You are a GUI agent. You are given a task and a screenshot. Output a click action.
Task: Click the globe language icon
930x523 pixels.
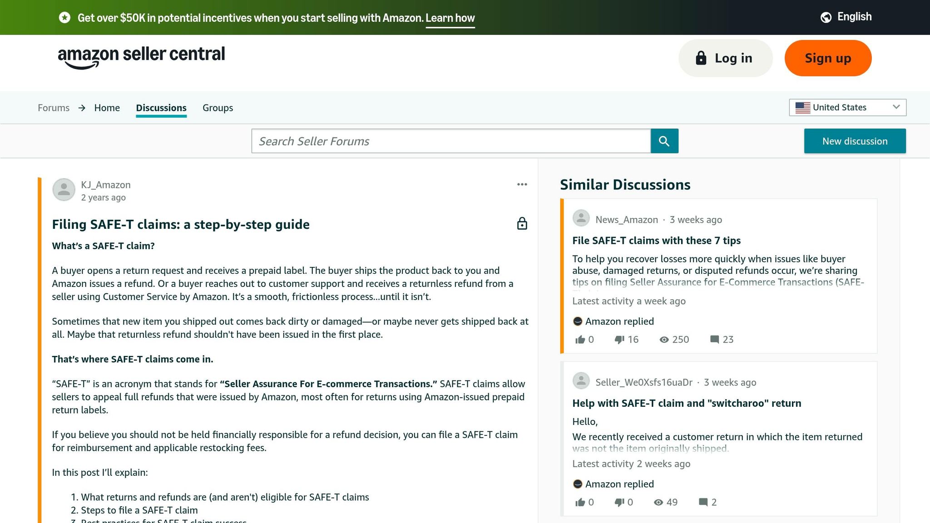[826, 17]
